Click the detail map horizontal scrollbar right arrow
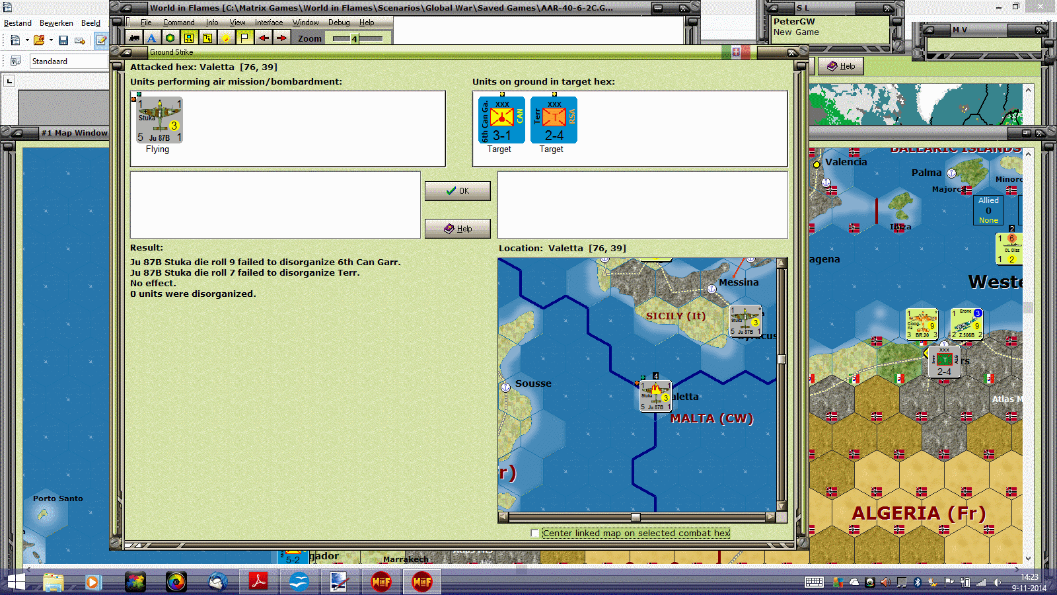The height and width of the screenshot is (595, 1057). (x=770, y=517)
